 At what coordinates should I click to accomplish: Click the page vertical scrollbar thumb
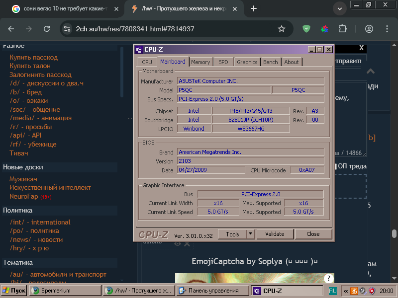394,233
